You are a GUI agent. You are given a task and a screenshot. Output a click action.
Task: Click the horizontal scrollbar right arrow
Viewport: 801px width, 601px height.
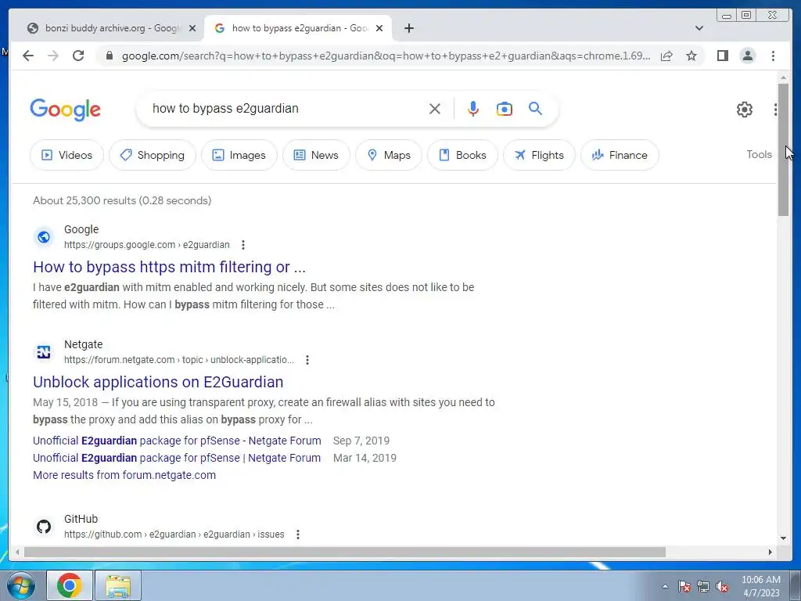770,552
